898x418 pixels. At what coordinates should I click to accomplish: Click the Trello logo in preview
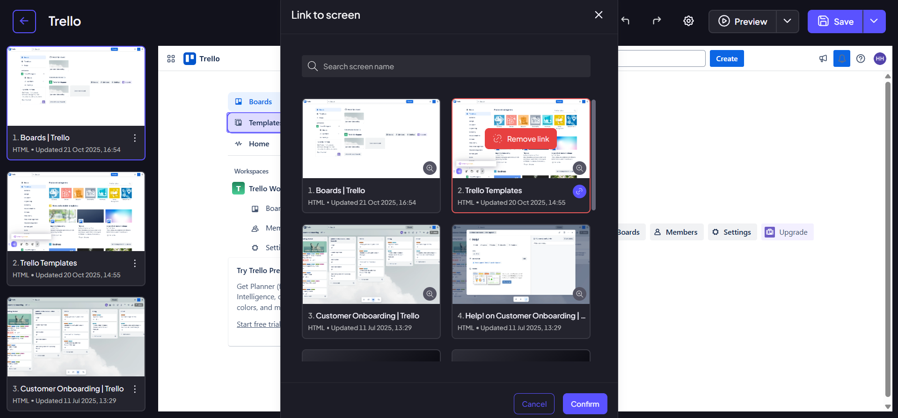202,58
